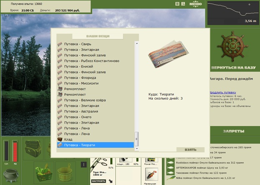
Task: Open the ЗАПРЕТЫ panel header
Action: tap(233, 131)
